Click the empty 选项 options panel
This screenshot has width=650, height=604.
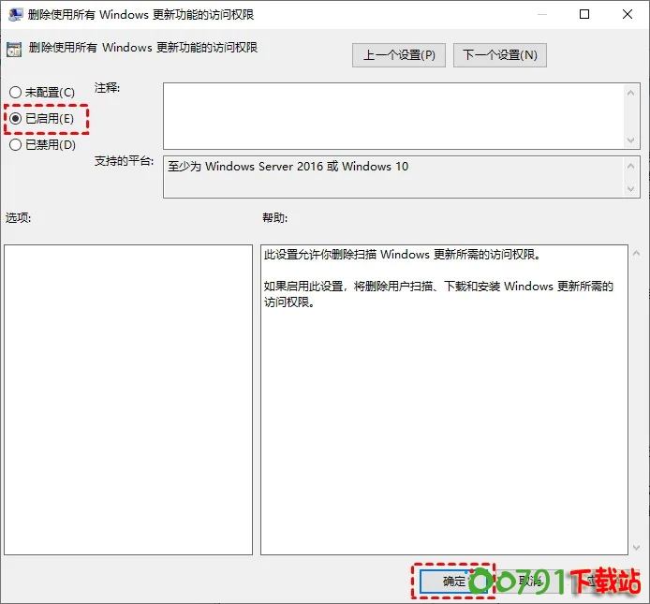pyautogui.click(x=128, y=399)
